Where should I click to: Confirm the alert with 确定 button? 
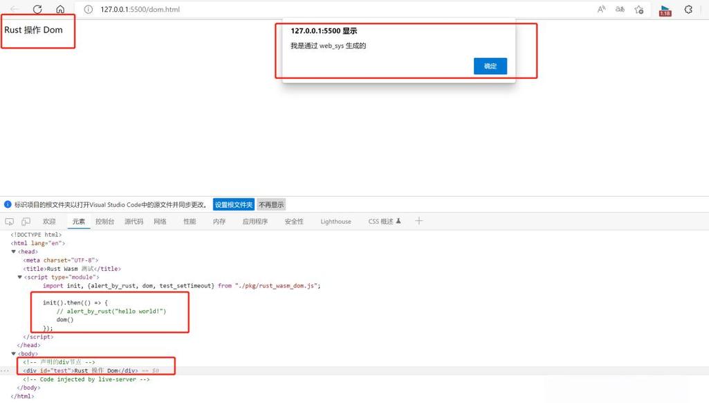[x=490, y=66]
